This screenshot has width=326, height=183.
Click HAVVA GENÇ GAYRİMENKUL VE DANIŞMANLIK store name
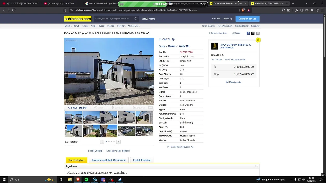click(x=235, y=46)
